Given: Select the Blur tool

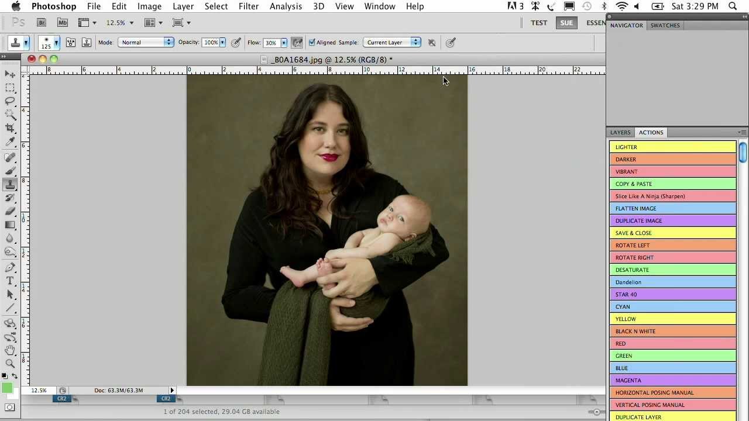Looking at the screenshot, I should tap(10, 239).
